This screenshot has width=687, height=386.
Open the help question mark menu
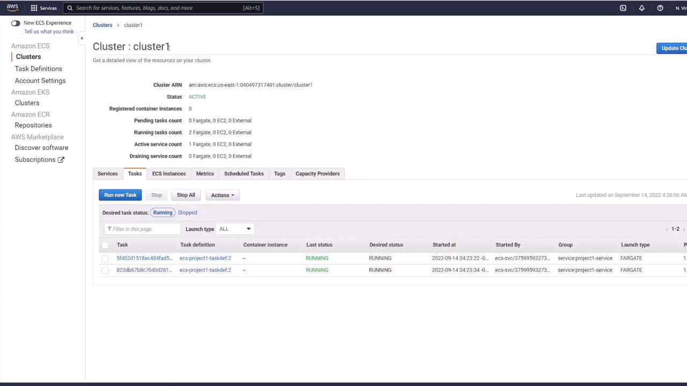coord(660,8)
